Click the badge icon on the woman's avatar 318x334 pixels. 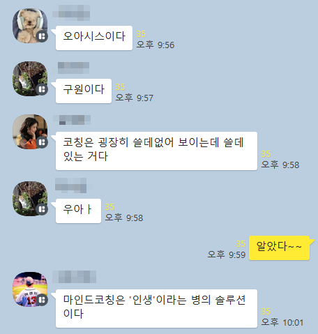42,142
